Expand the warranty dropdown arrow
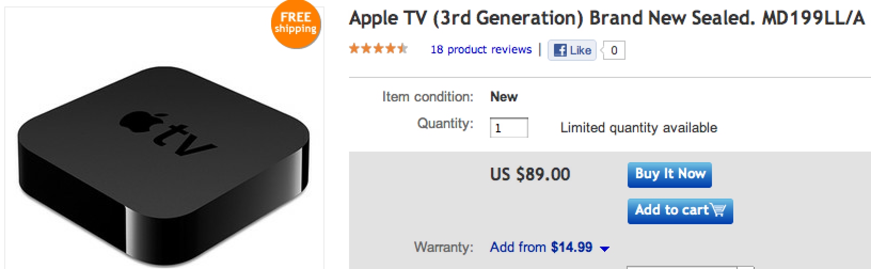The height and width of the screenshot is (269, 871). pyautogui.click(x=605, y=249)
